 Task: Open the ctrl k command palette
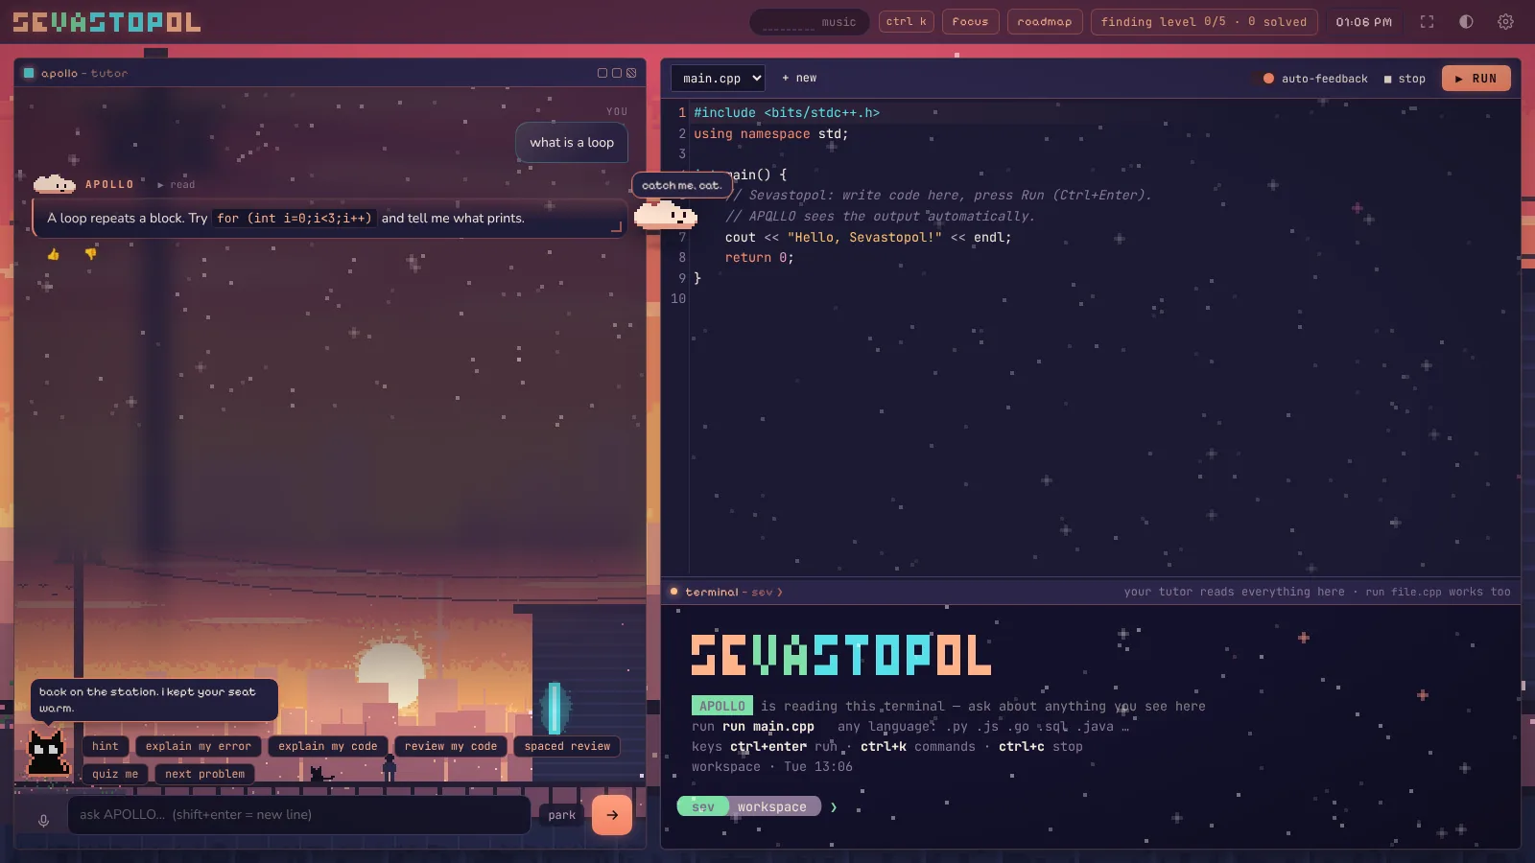[x=906, y=21]
